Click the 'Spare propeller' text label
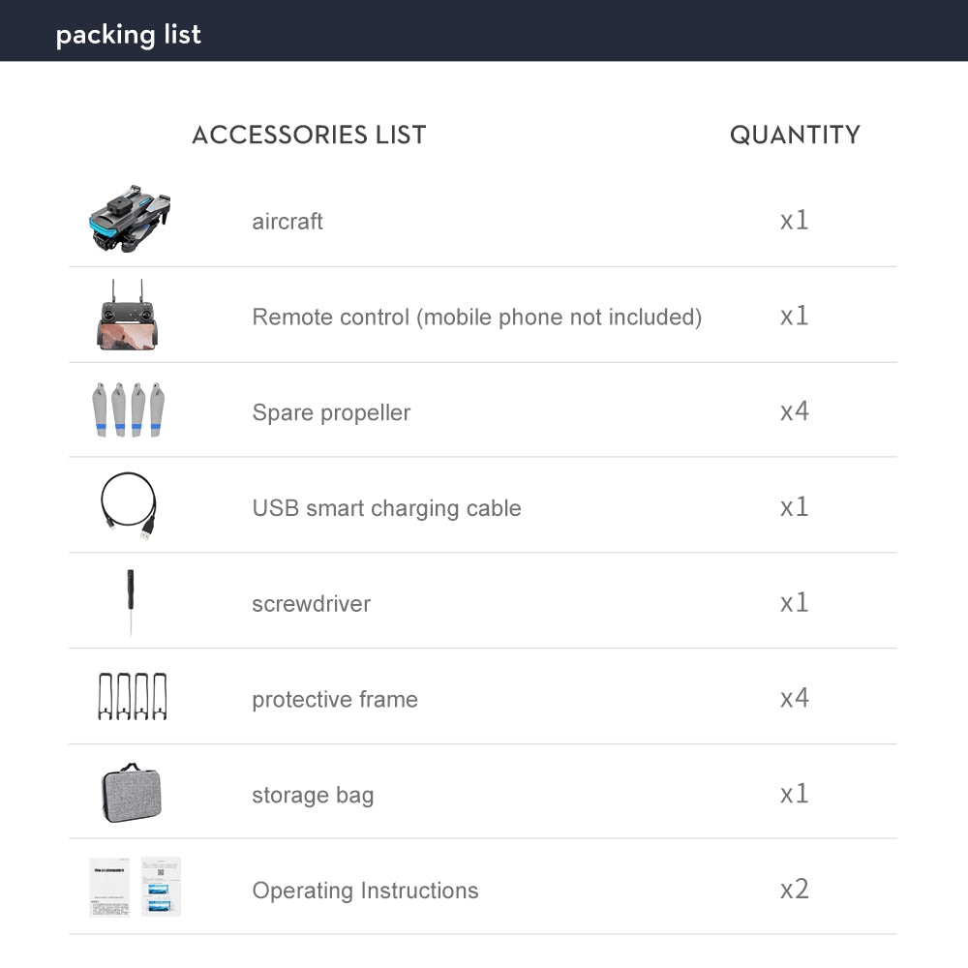Image resolution: width=968 pixels, height=968 pixels. point(331,412)
